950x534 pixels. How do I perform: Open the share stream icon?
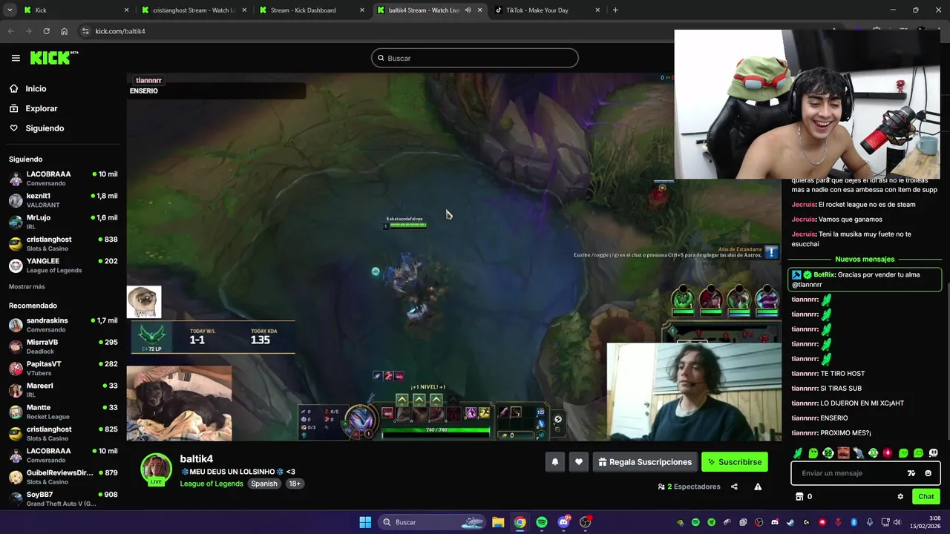[x=734, y=487]
